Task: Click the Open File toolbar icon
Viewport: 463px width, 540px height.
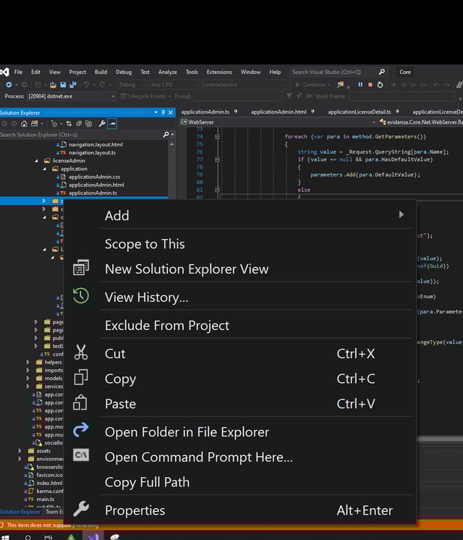Action: pos(53,85)
